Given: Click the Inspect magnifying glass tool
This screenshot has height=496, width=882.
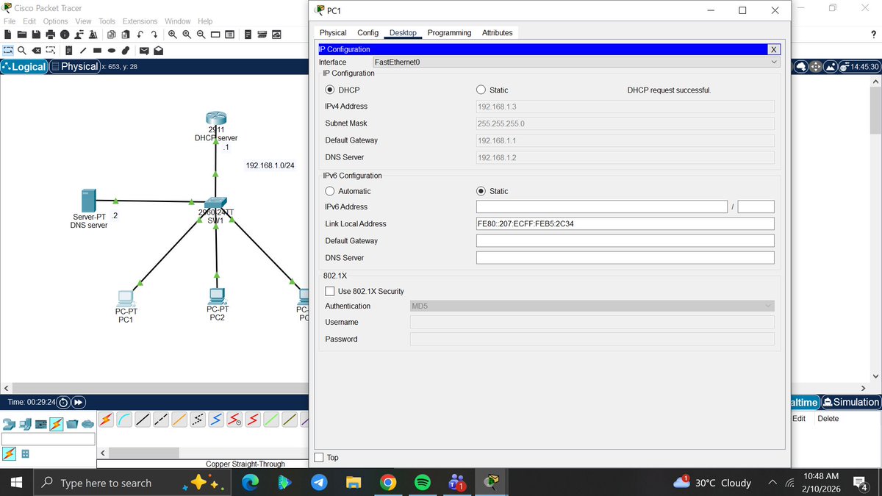Looking at the screenshot, I should 23,51.
